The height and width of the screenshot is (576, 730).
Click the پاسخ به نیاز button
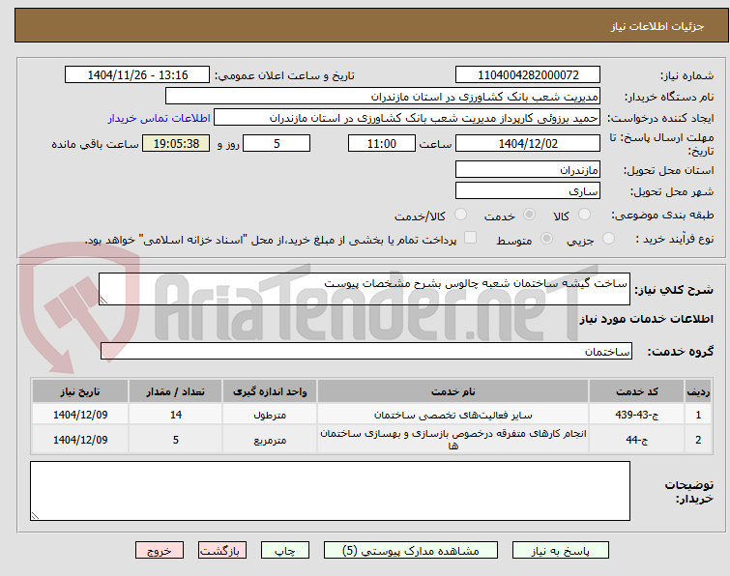point(561,551)
